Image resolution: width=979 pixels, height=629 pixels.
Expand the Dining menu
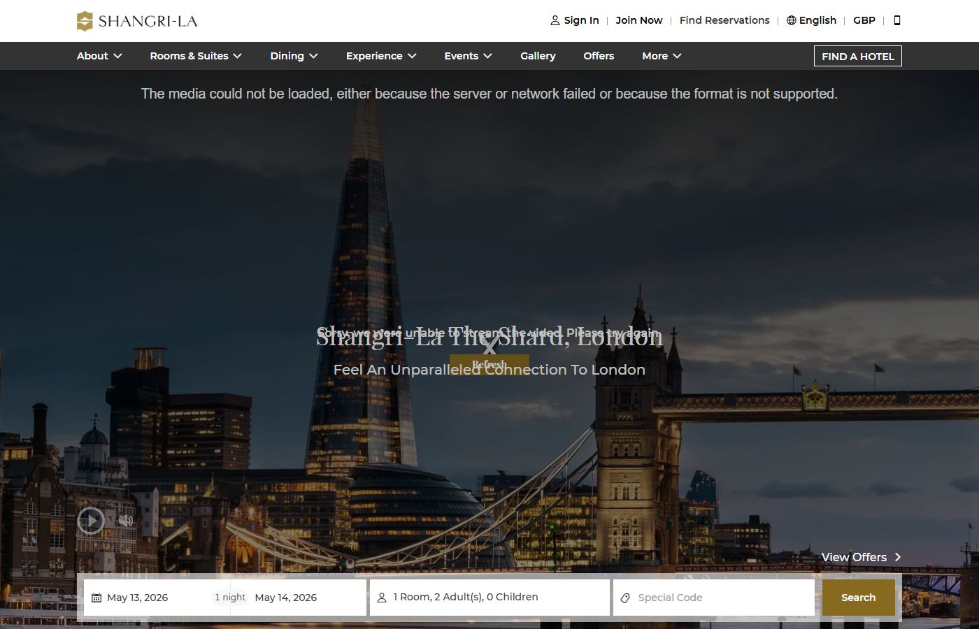[x=294, y=56]
